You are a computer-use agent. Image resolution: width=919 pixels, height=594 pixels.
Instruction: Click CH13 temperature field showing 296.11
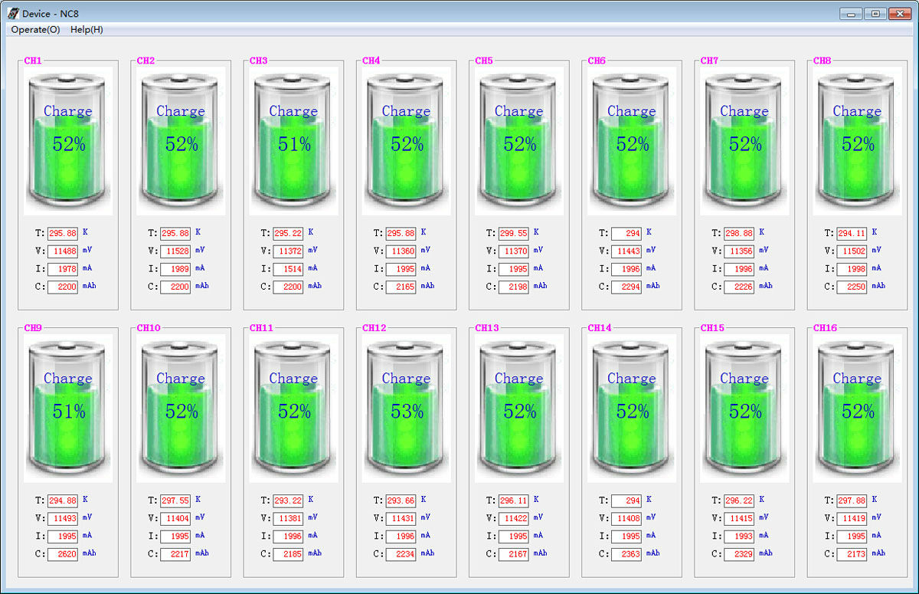coord(513,500)
